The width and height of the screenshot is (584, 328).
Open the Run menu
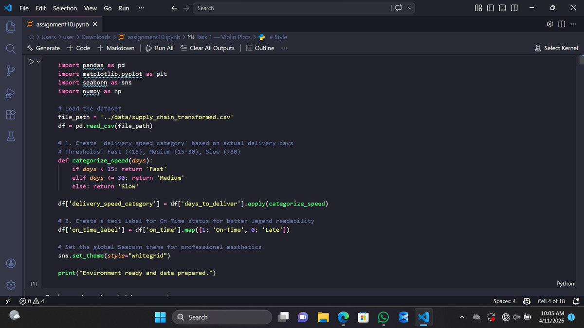124,8
